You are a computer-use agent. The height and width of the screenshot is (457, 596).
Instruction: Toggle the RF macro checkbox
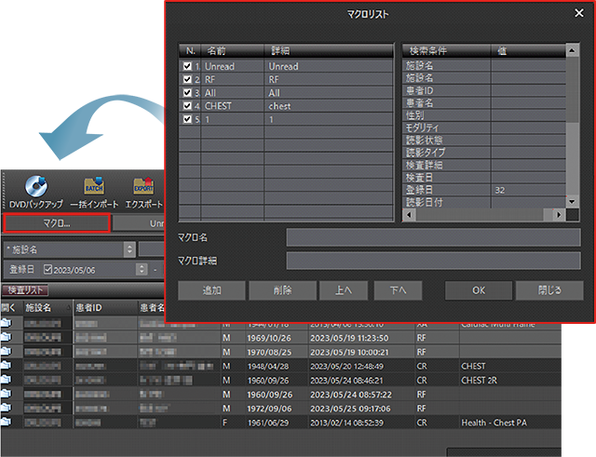189,80
